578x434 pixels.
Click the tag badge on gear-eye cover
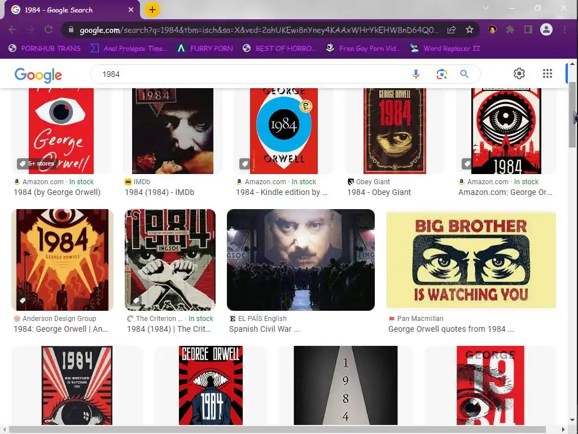[467, 163]
